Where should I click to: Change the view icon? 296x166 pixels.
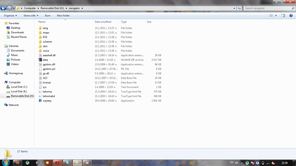pos(271,16)
